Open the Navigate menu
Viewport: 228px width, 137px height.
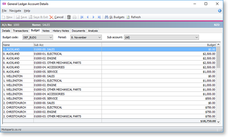click(x=15, y=11)
